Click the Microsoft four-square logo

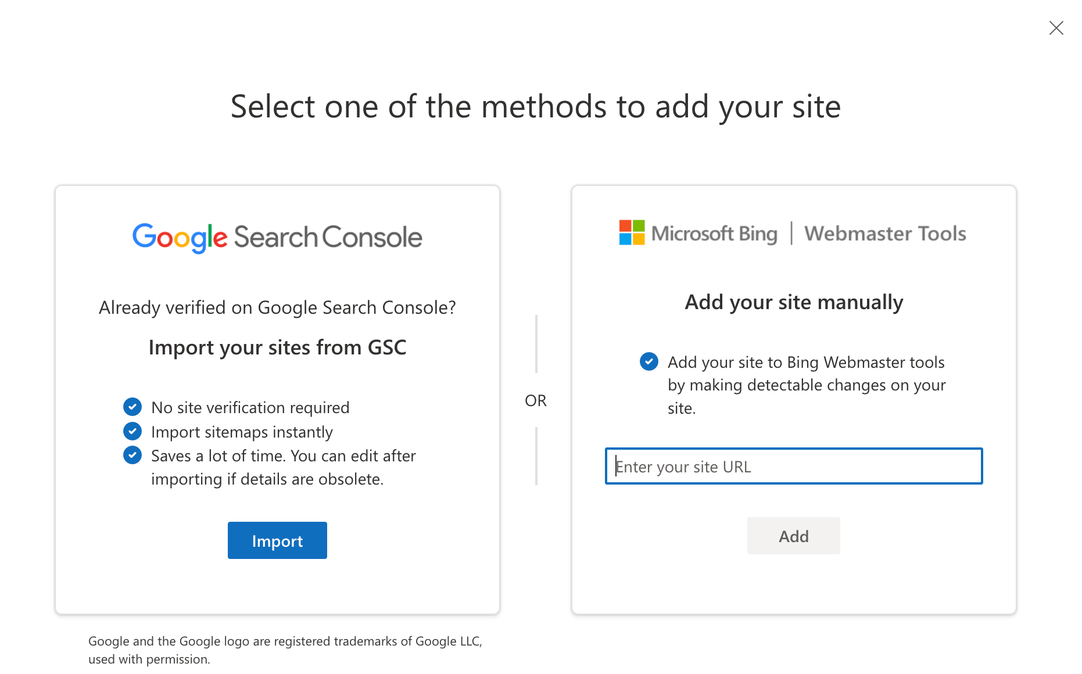(632, 233)
